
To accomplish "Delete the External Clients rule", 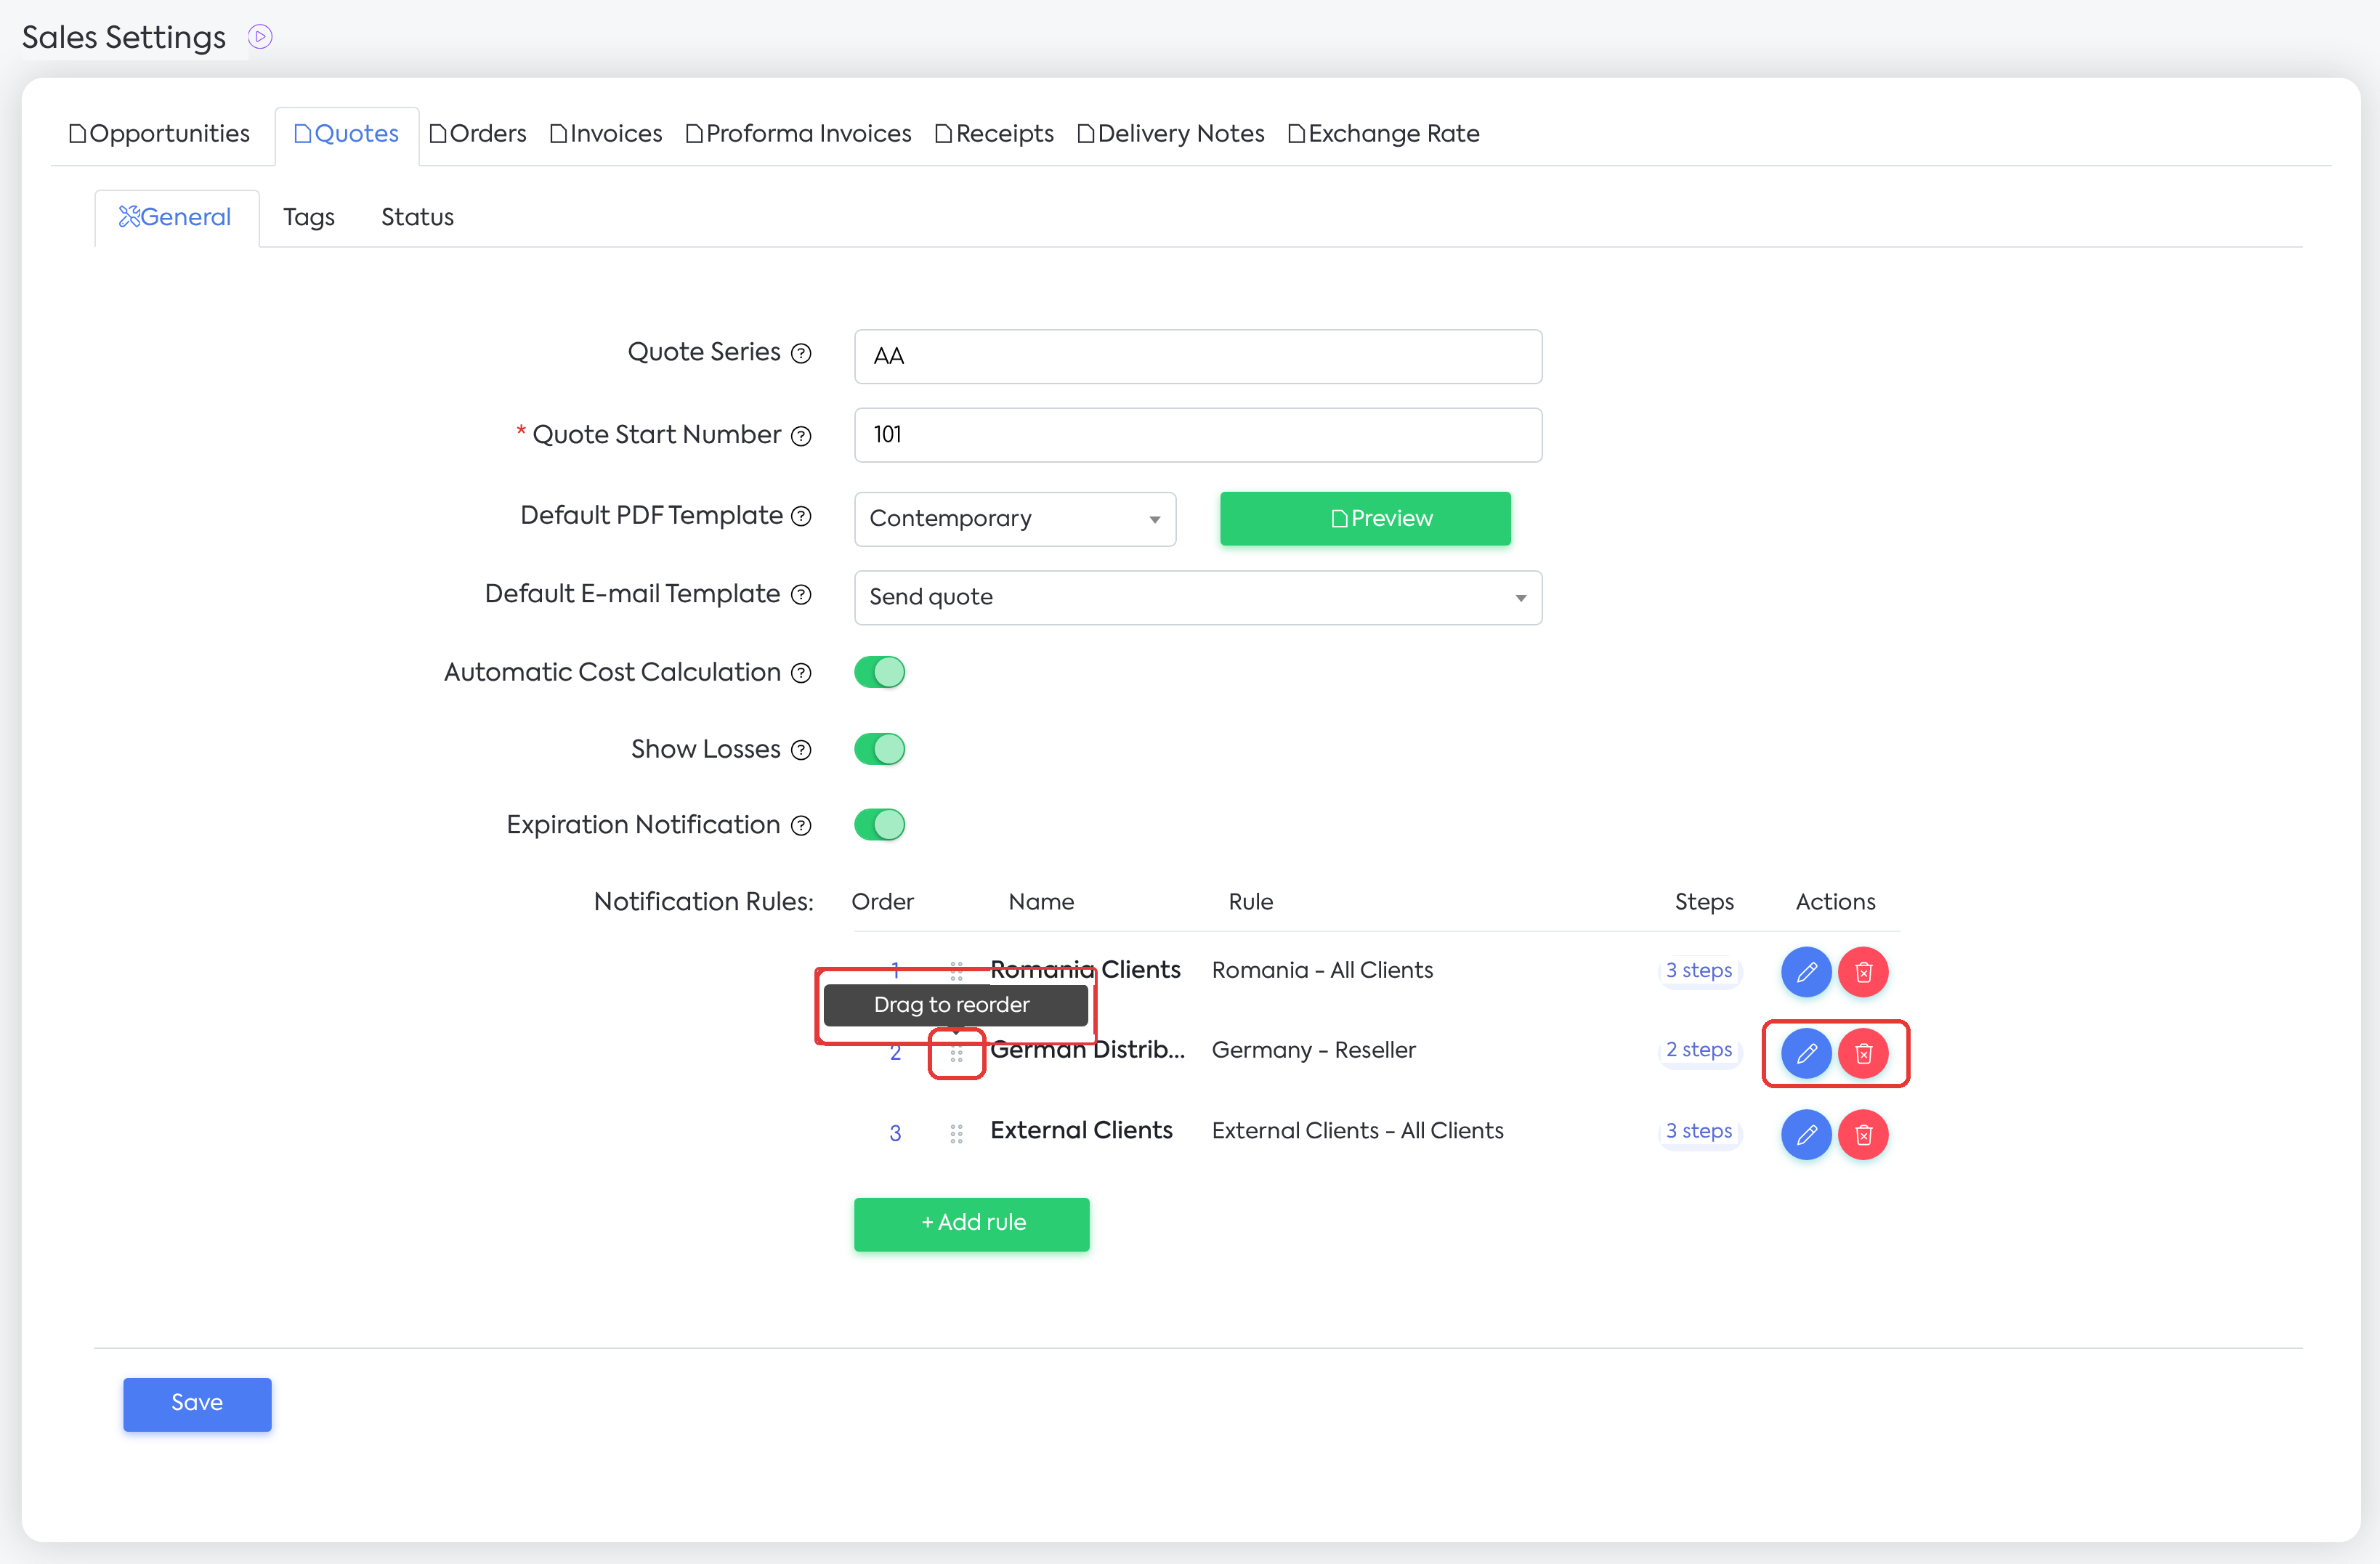I will tap(1863, 1135).
